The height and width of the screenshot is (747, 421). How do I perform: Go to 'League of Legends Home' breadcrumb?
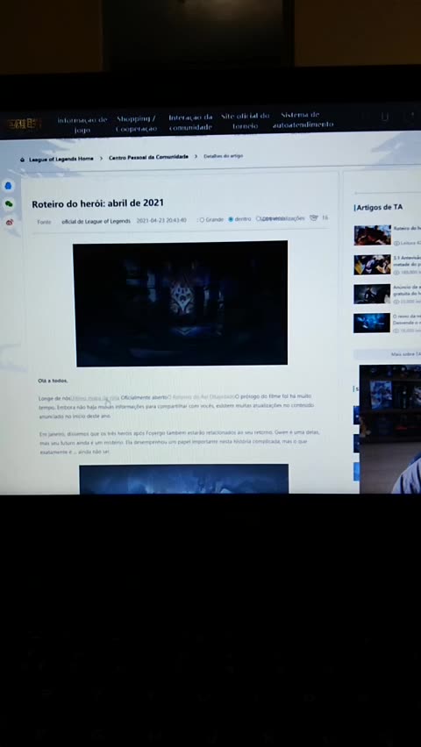[x=61, y=159]
